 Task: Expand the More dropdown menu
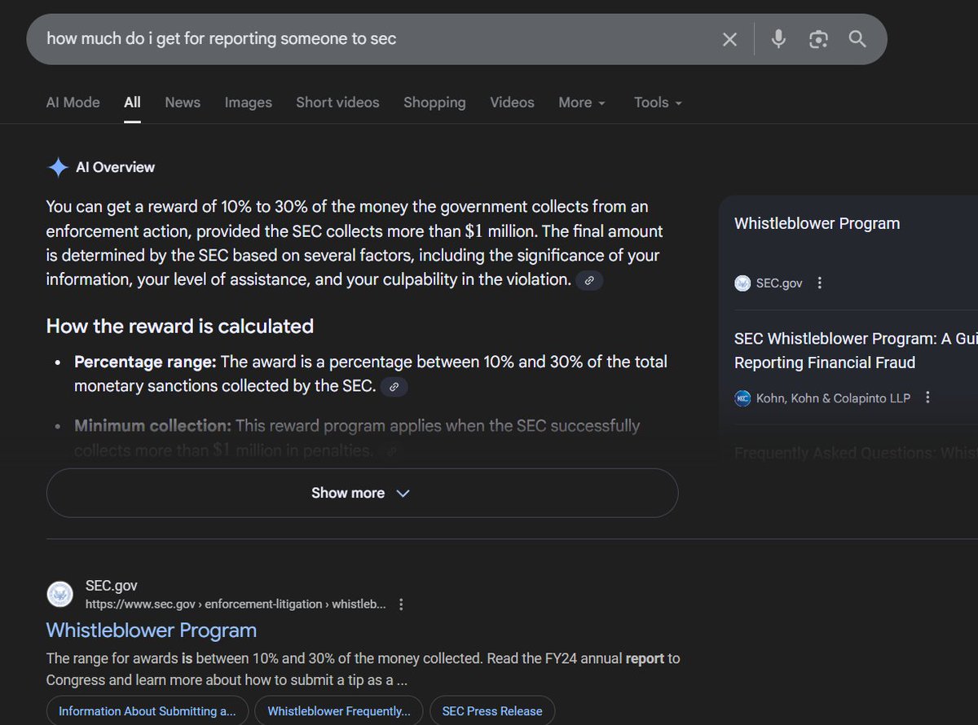[x=582, y=103]
